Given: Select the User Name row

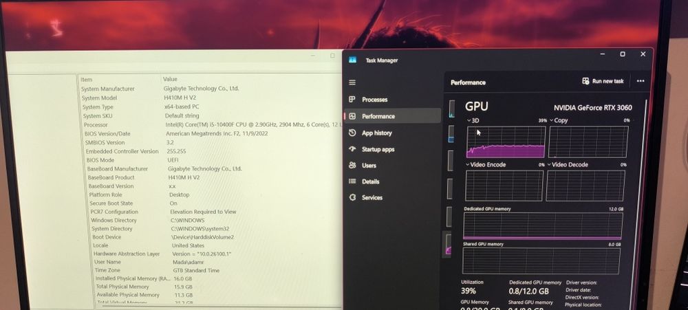Looking at the screenshot, I should pos(217,262).
